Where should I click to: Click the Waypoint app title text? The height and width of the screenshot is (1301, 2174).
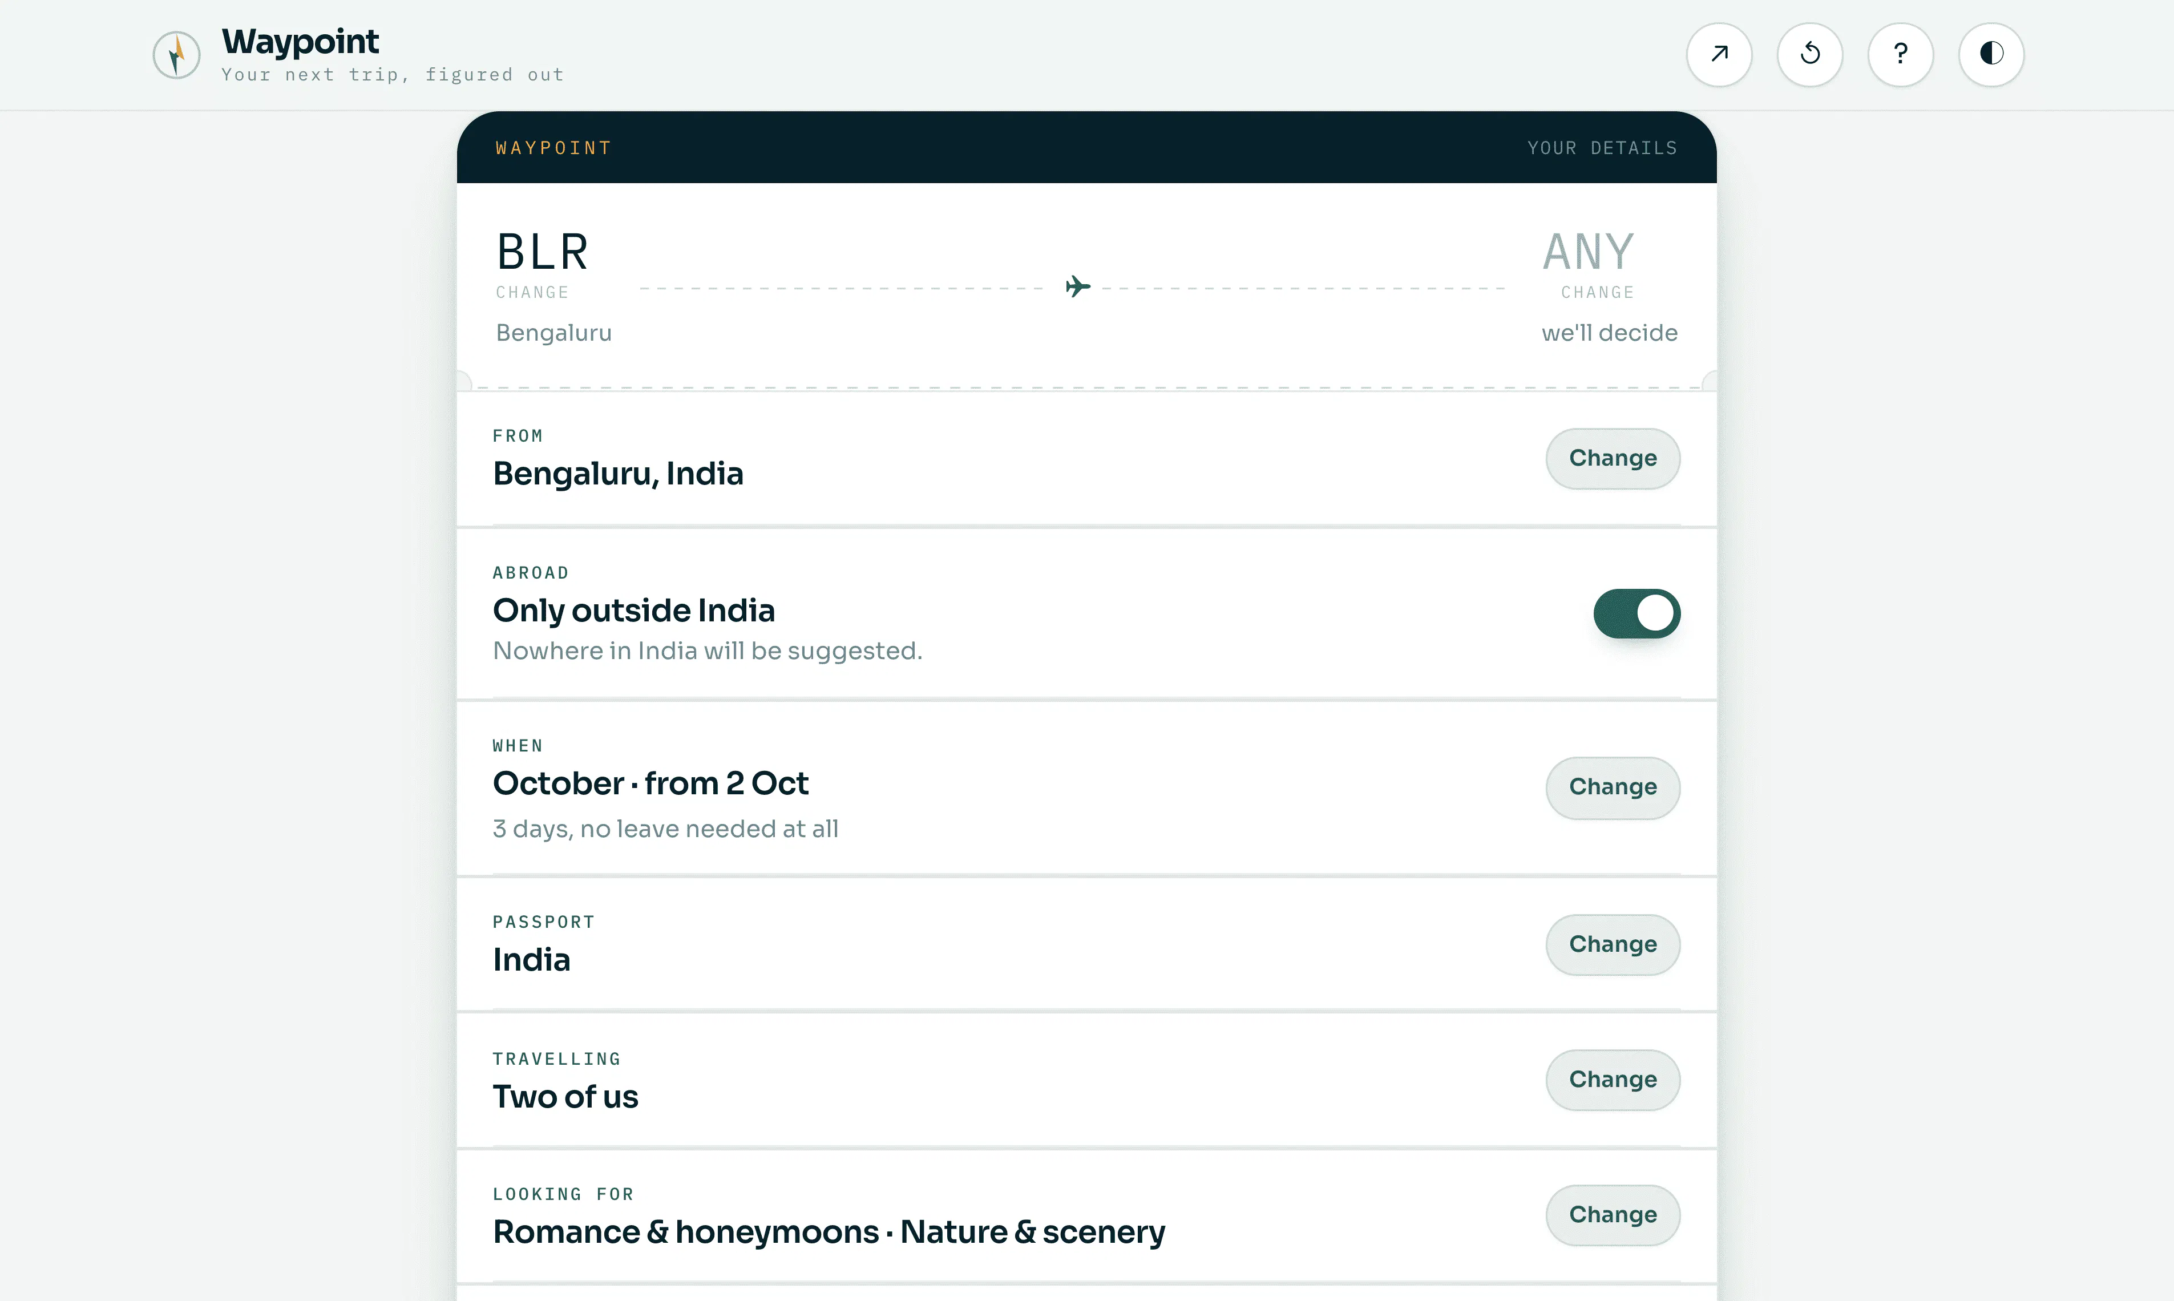[300, 42]
